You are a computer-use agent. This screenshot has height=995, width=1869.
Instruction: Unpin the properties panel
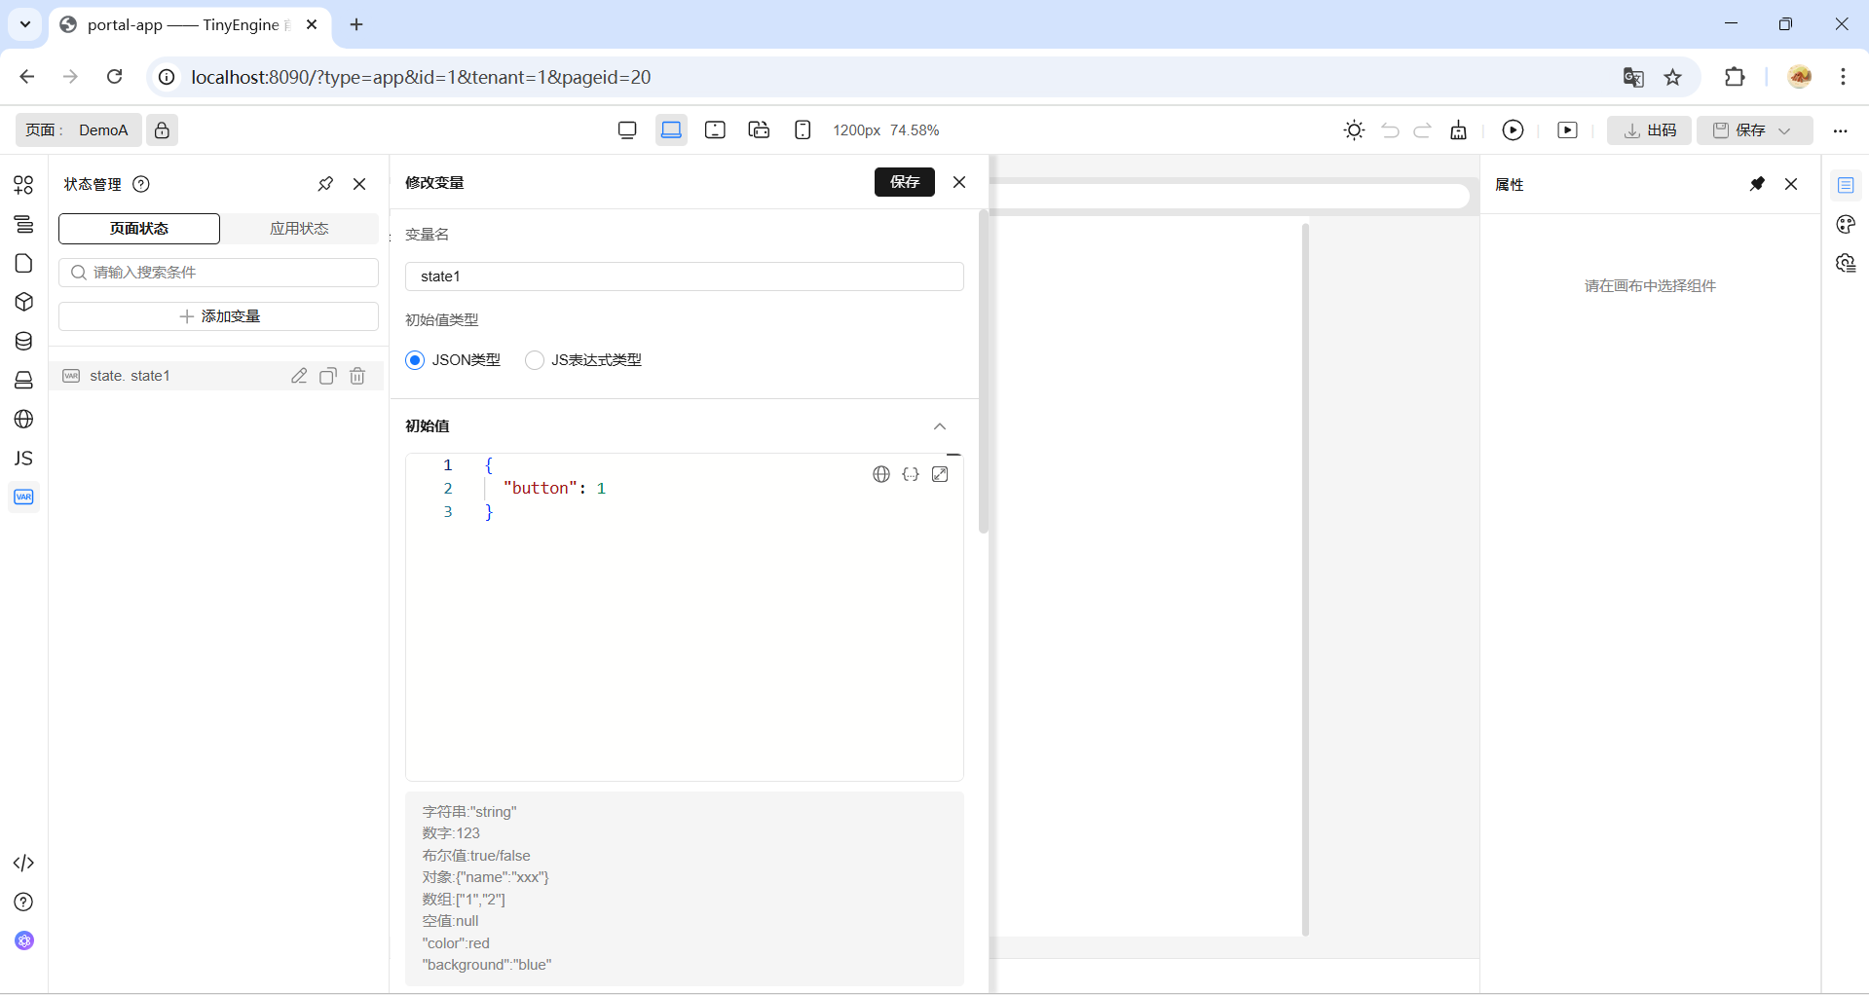click(x=1757, y=184)
